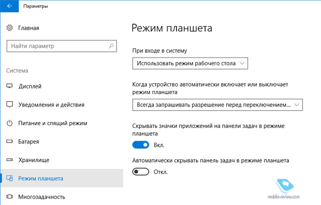The width and height of the screenshot is (321, 205).
Task: Click the Найти параметр search field
Action: [x=62, y=46]
